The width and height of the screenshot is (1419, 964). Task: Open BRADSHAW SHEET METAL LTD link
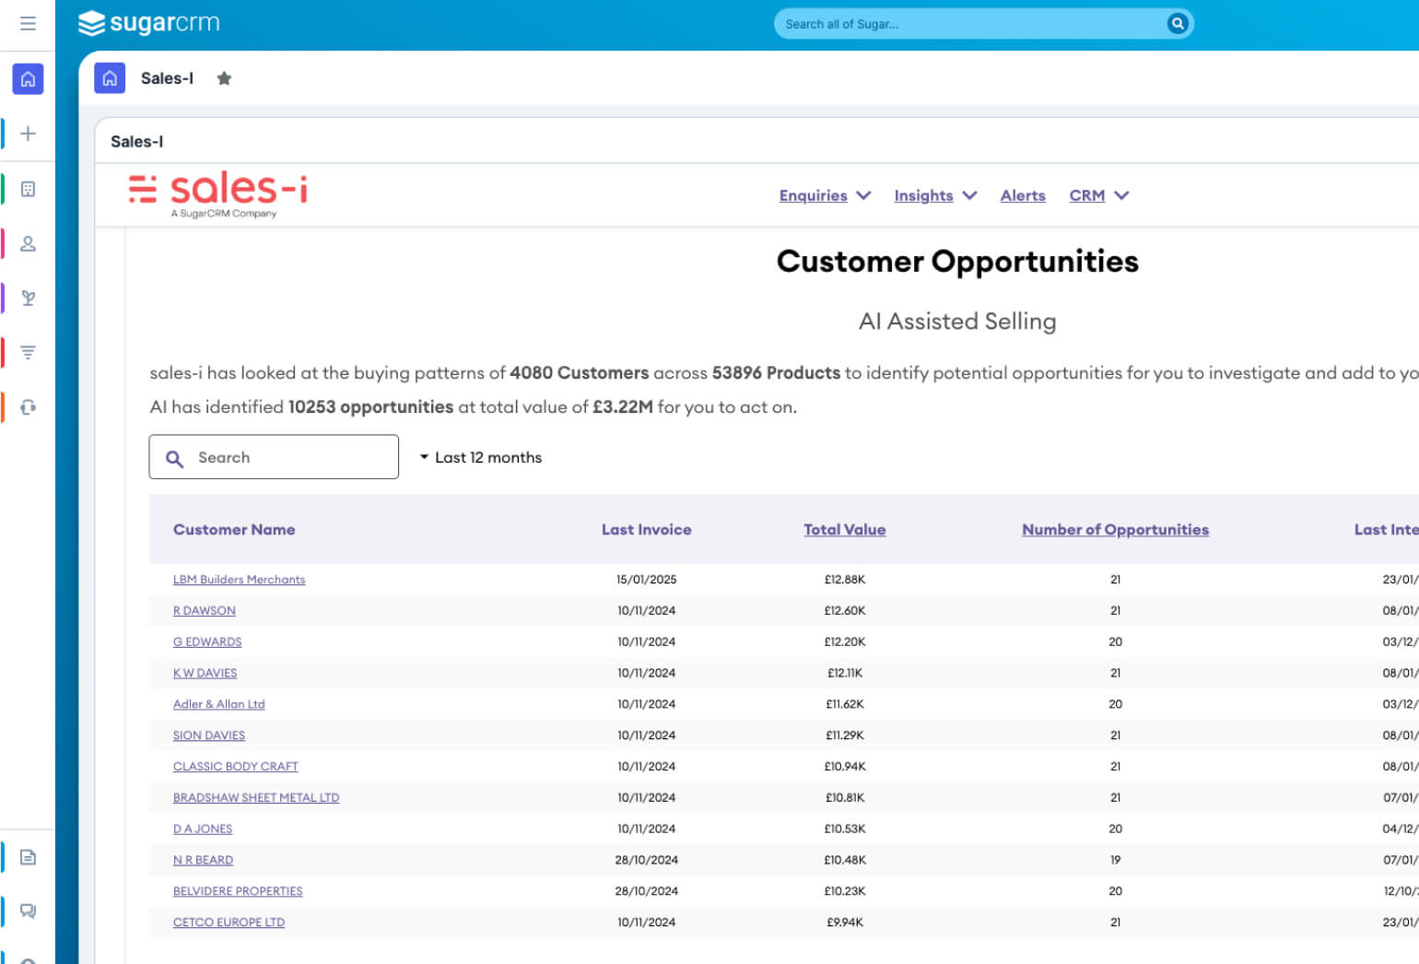click(x=256, y=798)
